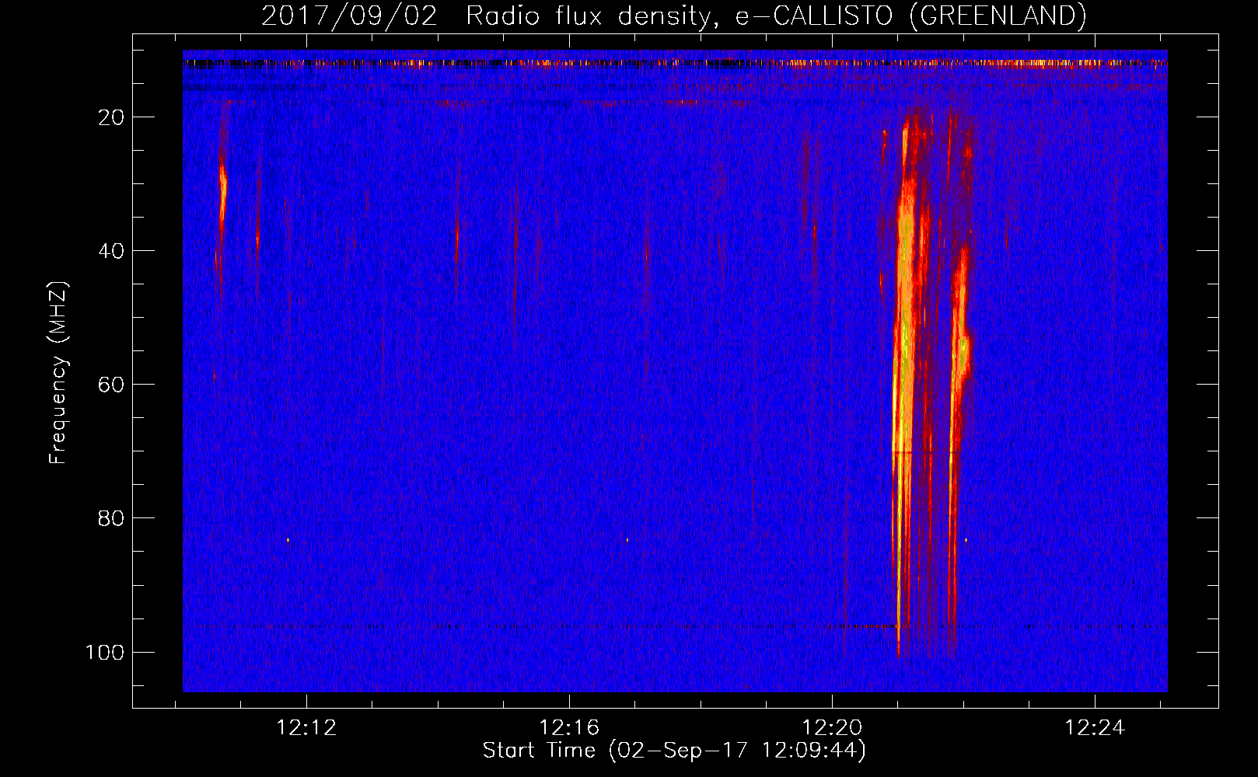Click the 12:16 time tick label

(x=569, y=728)
